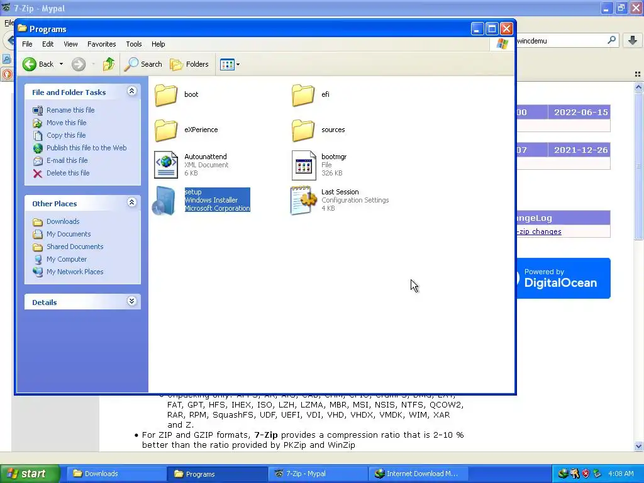Screen dimensions: 644x483
Task: Click the '-zip changes' link in Mypal
Action: pyautogui.click(x=539, y=231)
